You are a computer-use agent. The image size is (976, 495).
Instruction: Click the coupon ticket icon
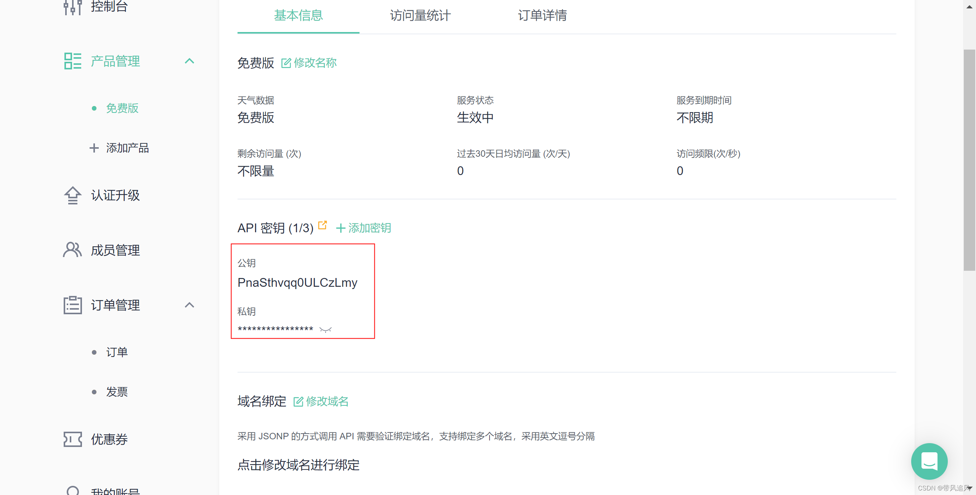pos(72,439)
